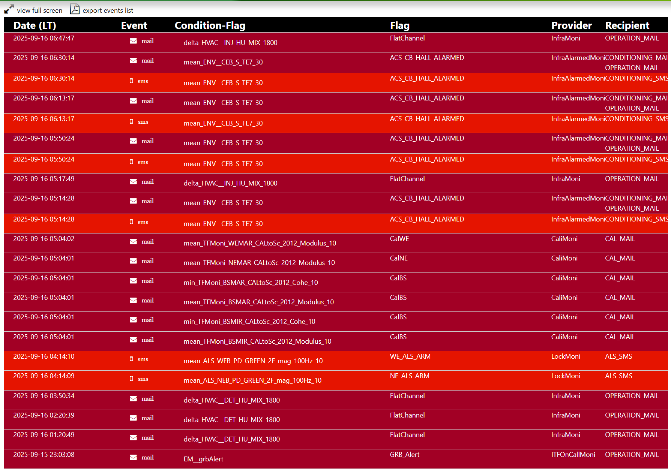This screenshot has width=671, height=470.
Task: Click the mail envelope icon in the 05:50:24 mail row
Action: tap(133, 141)
